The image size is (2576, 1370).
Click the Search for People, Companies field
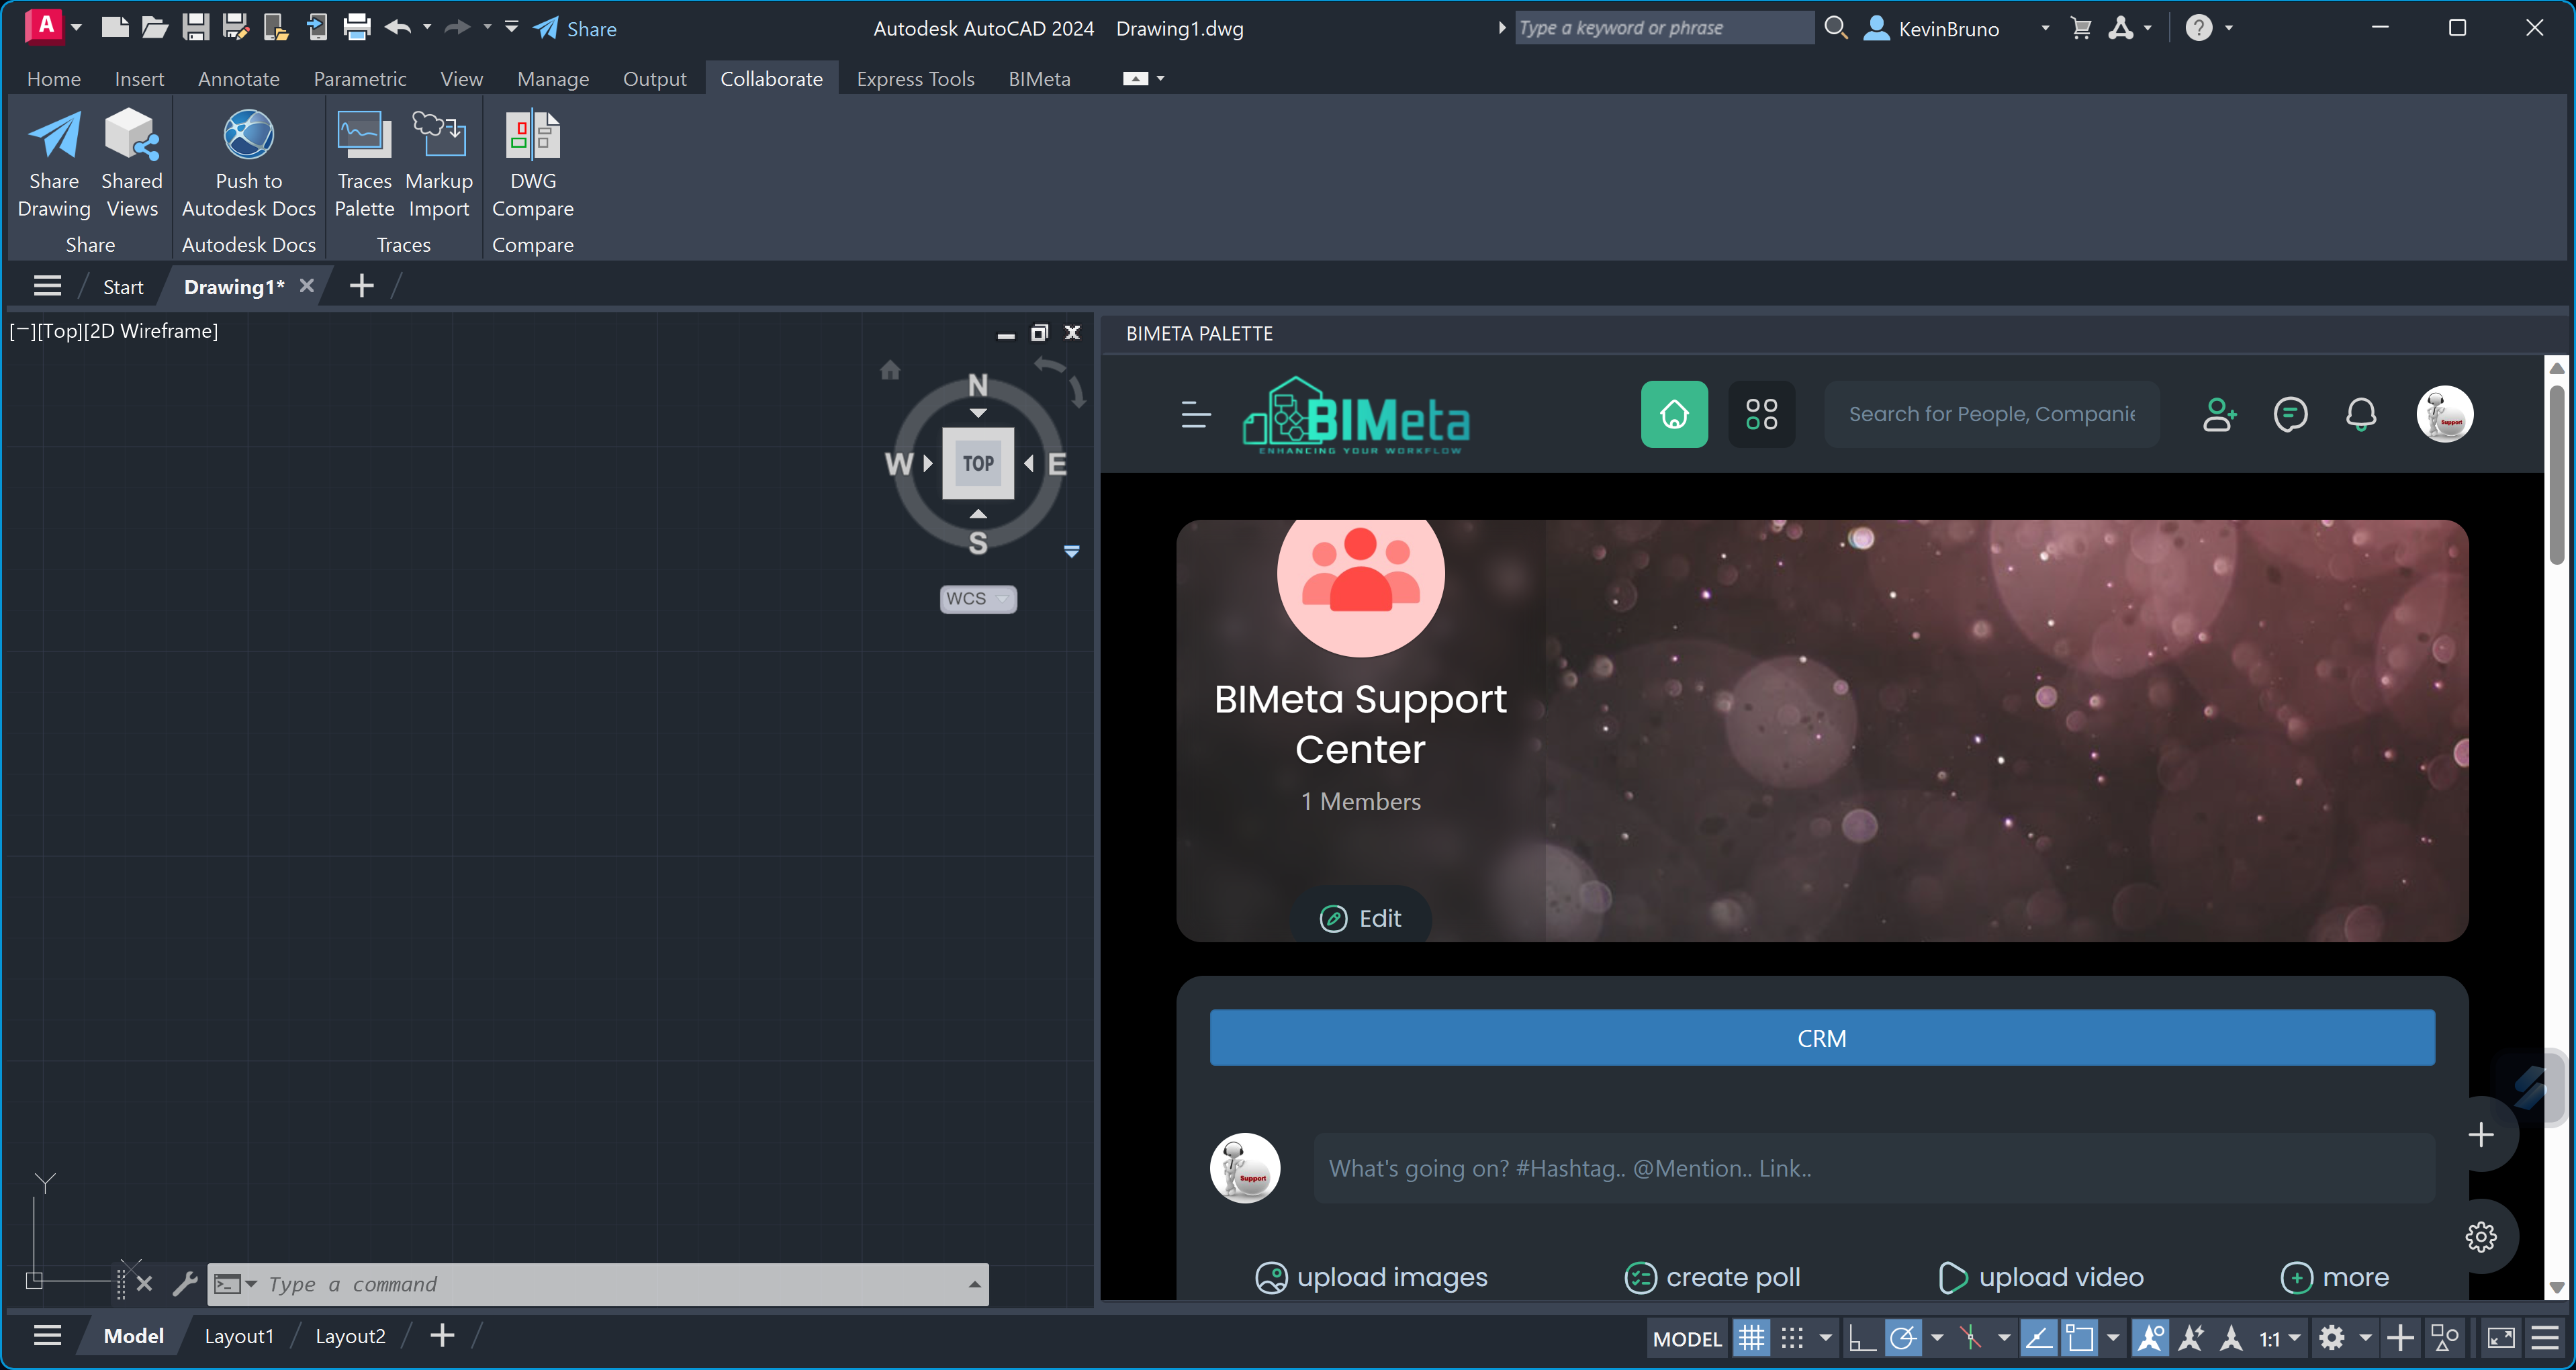coord(1991,414)
